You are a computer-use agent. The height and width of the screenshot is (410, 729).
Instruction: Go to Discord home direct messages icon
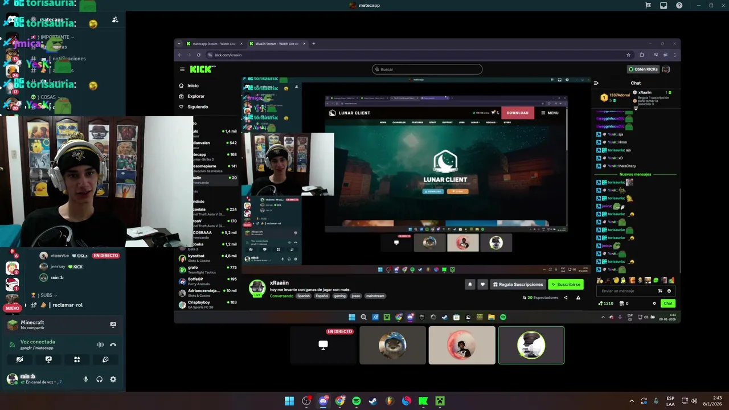pos(12,20)
